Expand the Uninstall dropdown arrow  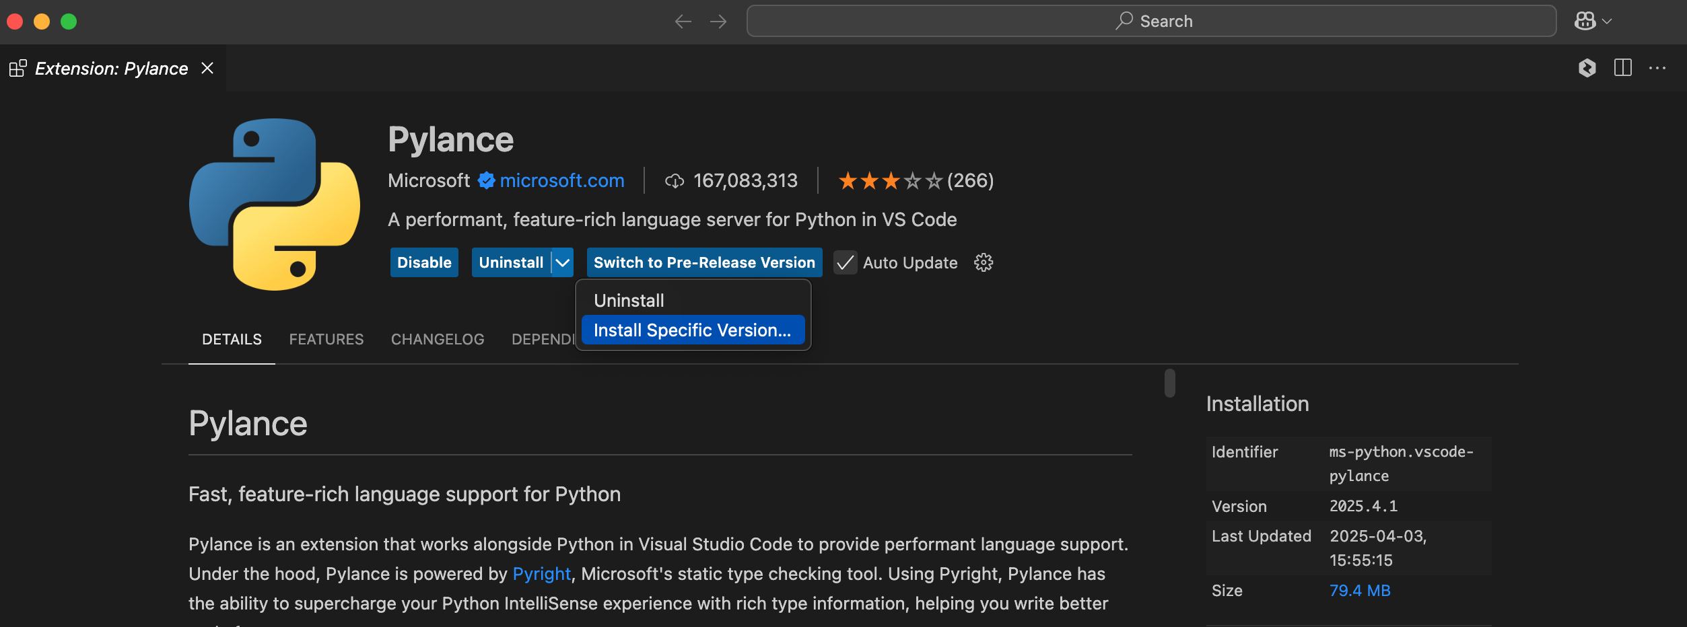[563, 262]
